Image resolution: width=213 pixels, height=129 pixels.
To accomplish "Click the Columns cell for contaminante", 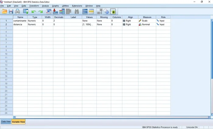I will coord(117,21).
